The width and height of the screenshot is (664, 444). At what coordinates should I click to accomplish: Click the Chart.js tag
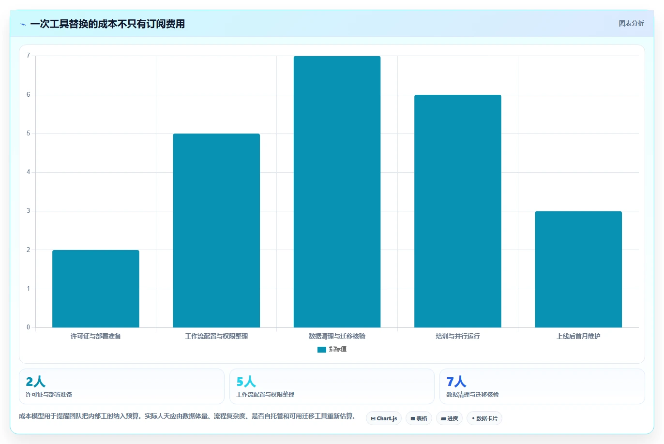point(384,418)
